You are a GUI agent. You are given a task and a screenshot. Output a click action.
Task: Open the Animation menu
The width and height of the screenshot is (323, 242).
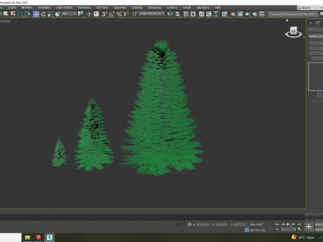(x=44, y=7)
